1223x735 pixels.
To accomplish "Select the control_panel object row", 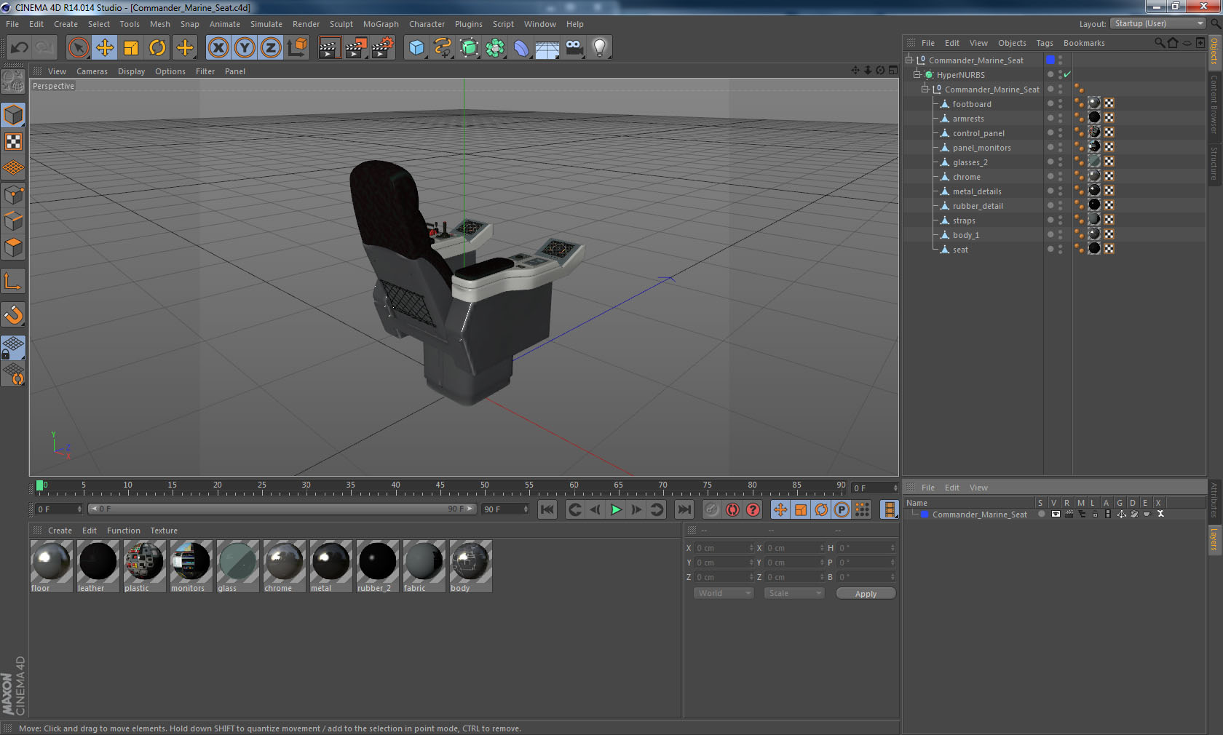I will point(978,133).
